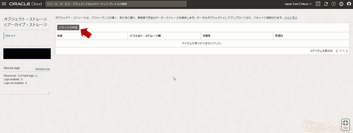
Task: Open the notifications bell
Action: [x=326, y=4]
